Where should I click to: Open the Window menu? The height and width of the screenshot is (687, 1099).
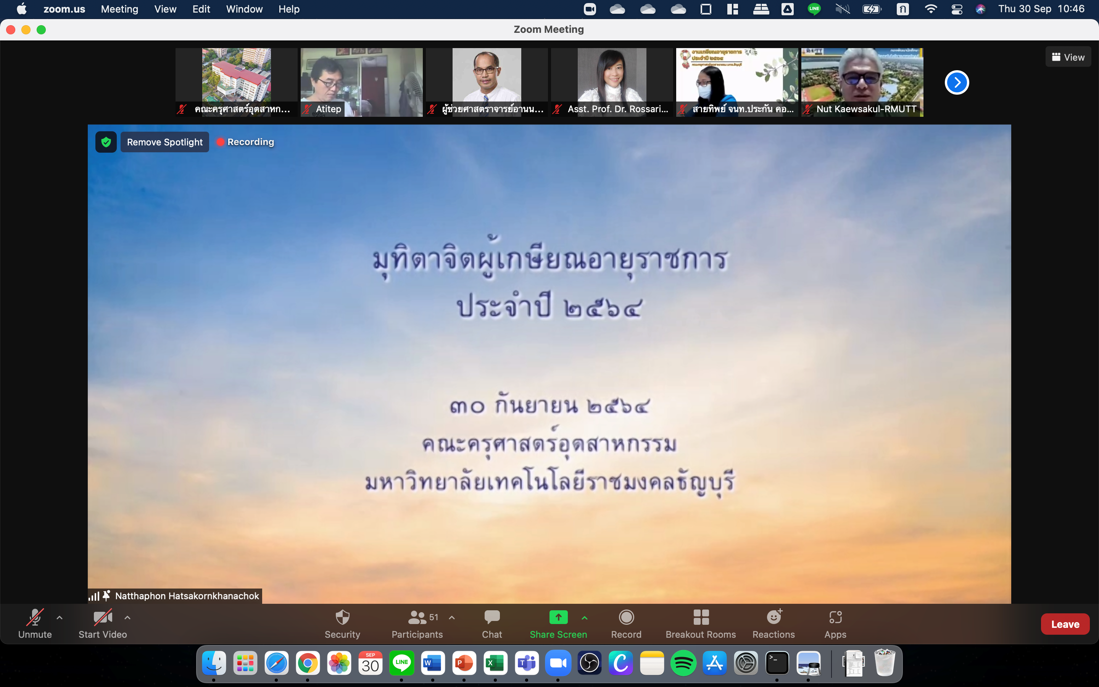pyautogui.click(x=244, y=9)
